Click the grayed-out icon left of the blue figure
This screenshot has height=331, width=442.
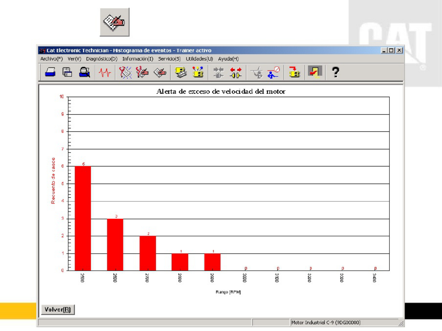257,73
